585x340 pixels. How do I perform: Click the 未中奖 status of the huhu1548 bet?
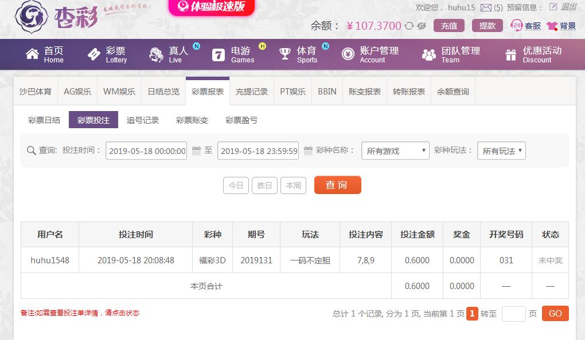[x=551, y=260]
